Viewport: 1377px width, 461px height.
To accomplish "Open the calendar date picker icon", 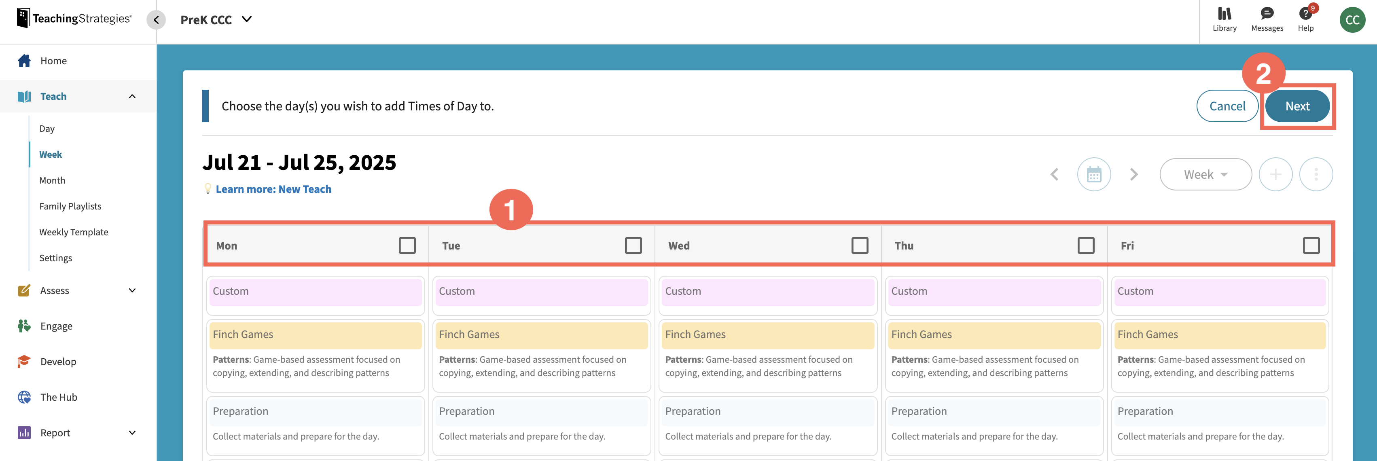I will [x=1094, y=174].
